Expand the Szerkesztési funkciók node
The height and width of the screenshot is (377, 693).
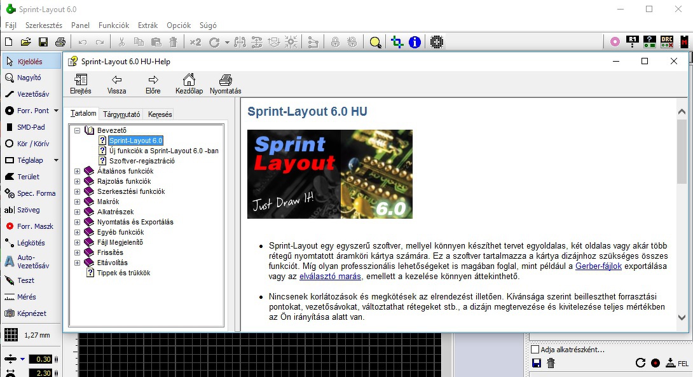(78, 191)
